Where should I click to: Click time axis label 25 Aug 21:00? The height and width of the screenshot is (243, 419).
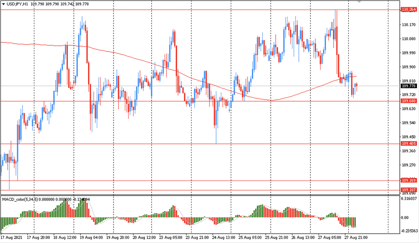(x=277, y=238)
